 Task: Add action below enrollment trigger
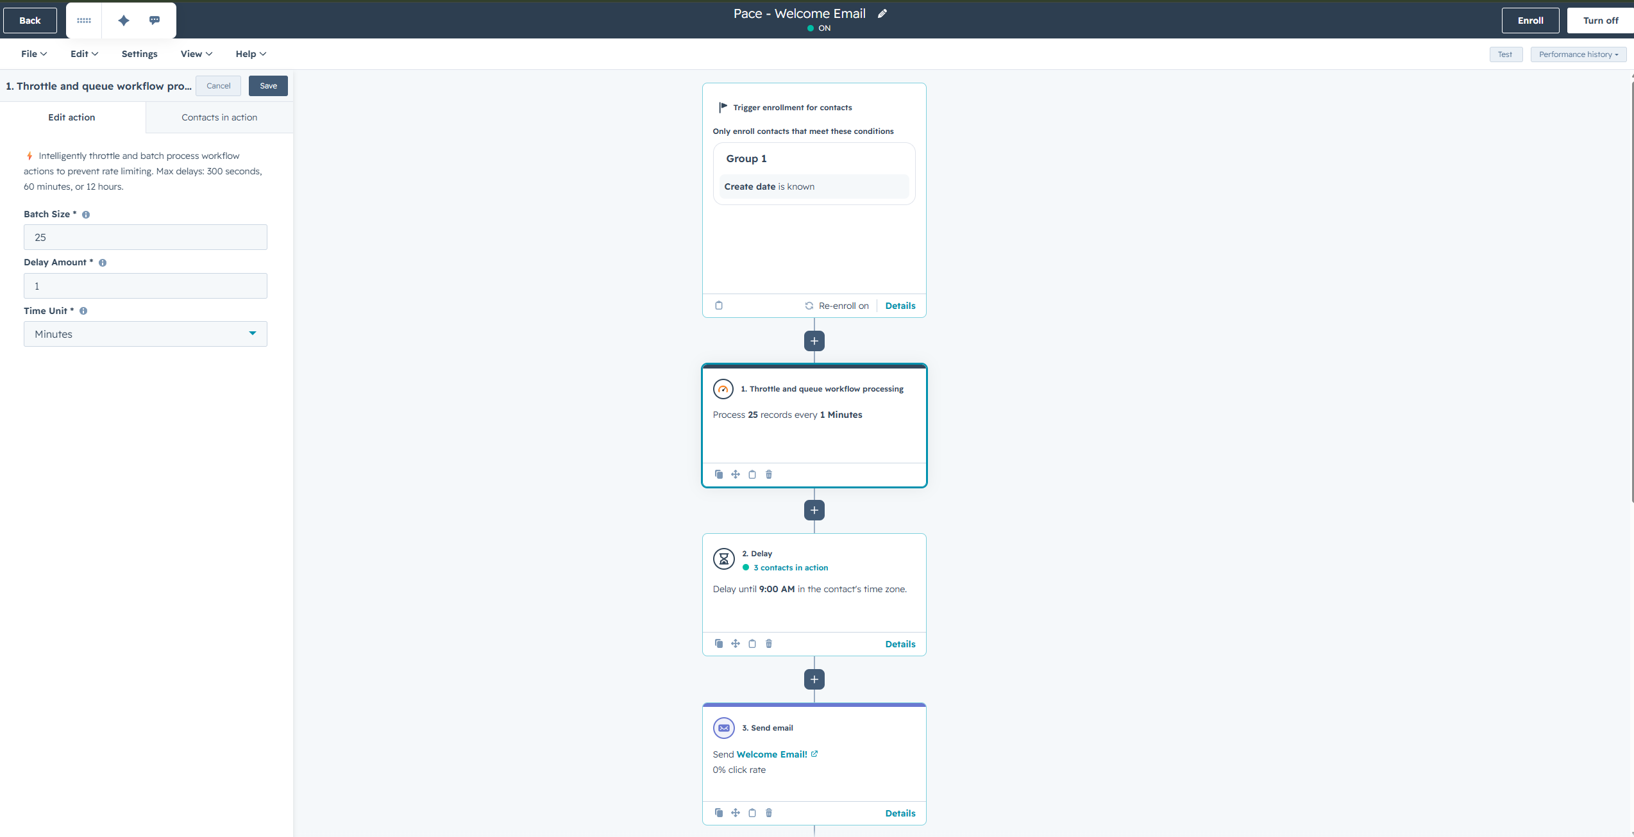pyautogui.click(x=814, y=341)
